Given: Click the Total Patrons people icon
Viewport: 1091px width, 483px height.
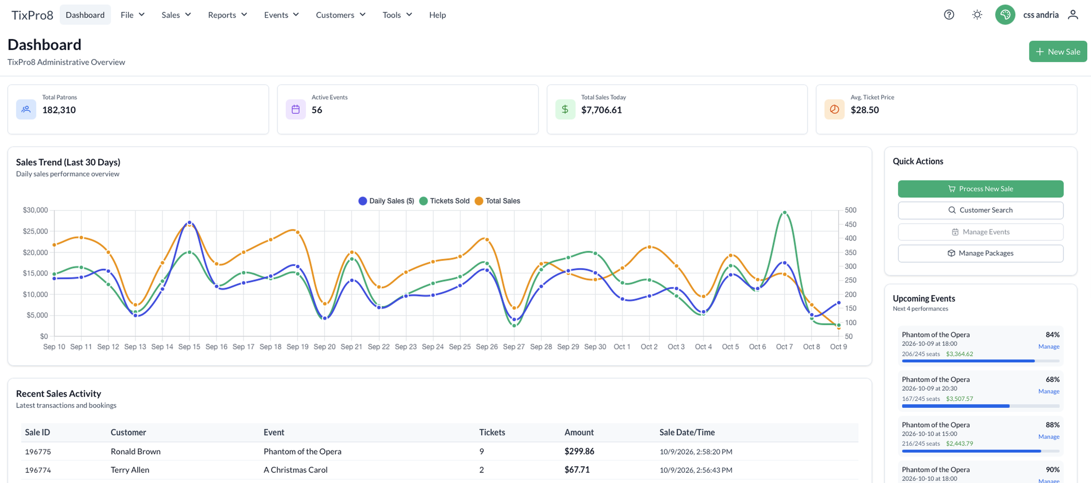Looking at the screenshot, I should (x=26, y=109).
